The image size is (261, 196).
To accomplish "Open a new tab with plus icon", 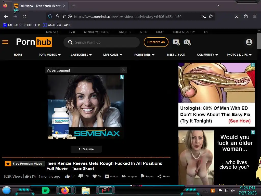I will pyautogui.click(x=74, y=6).
